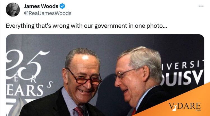Open James Woods' profile avatar
Image resolution: width=210 pixels, height=116 pixels.
13,10
